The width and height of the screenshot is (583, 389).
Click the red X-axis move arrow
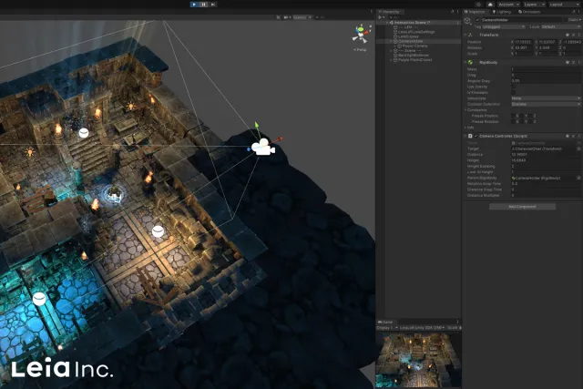[x=279, y=139]
